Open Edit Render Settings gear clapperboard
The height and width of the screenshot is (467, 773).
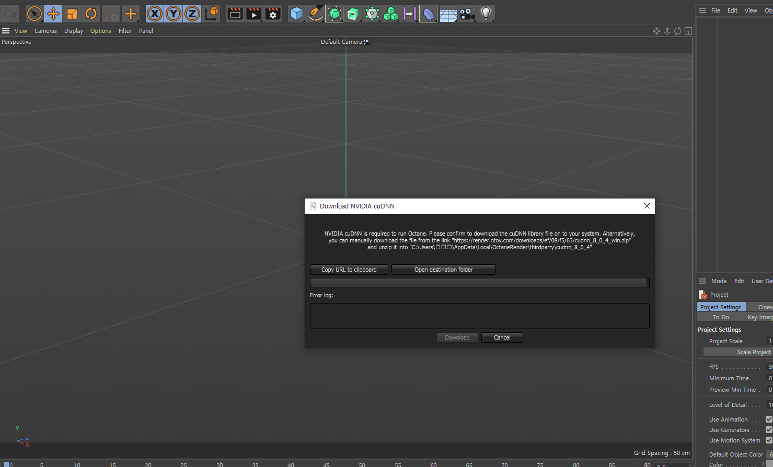point(273,14)
